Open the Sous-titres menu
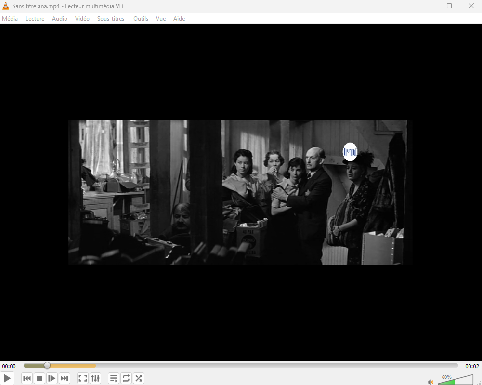Image resolution: width=482 pixels, height=385 pixels. [x=111, y=19]
